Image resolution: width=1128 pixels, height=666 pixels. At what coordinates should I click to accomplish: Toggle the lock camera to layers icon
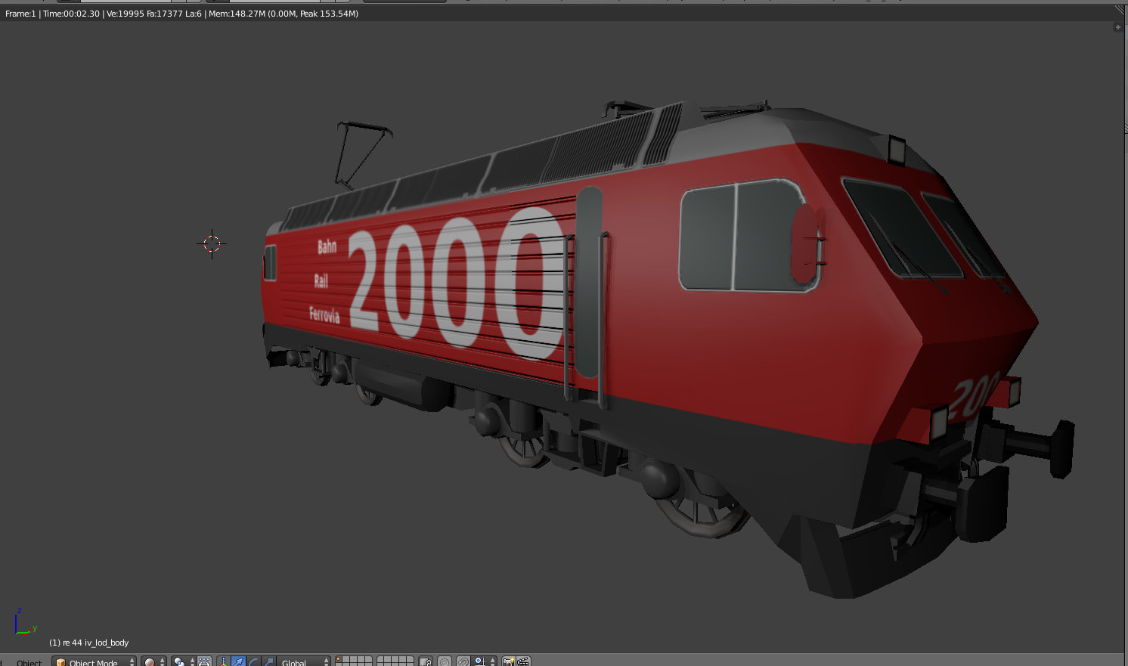[426, 661]
